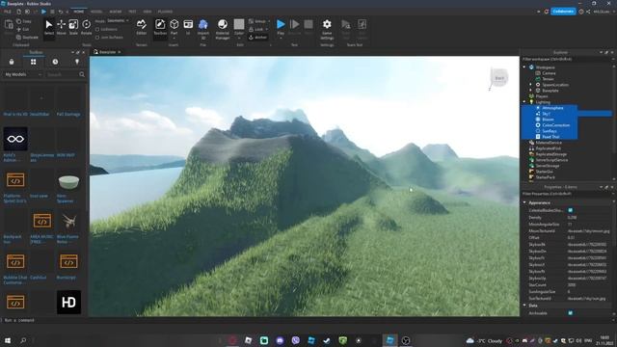Start playtest with Play button
The height and width of the screenshot is (347, 617).
(281, 27)
